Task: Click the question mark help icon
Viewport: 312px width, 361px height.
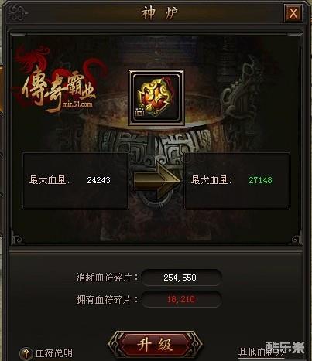Action: (x=26, y=353)
